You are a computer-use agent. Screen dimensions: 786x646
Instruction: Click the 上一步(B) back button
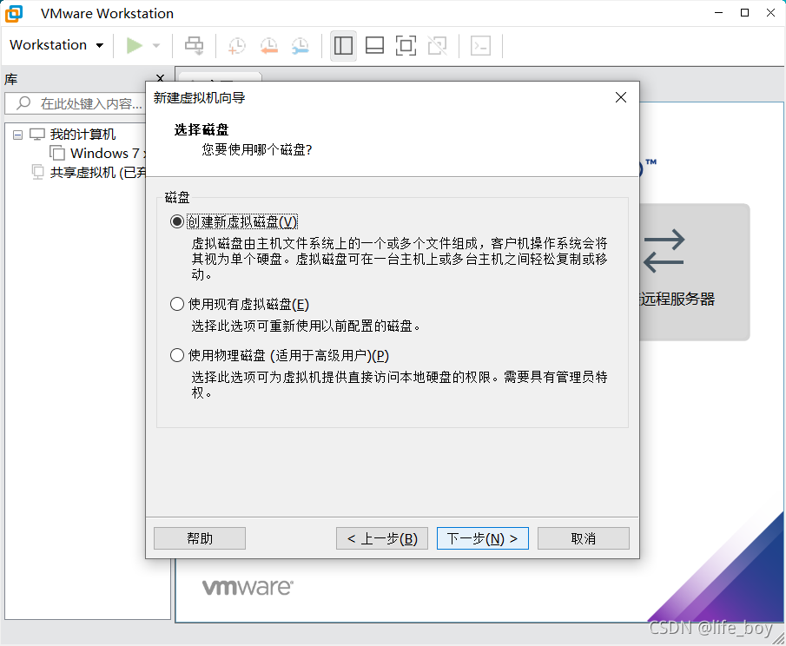(382, 538)
